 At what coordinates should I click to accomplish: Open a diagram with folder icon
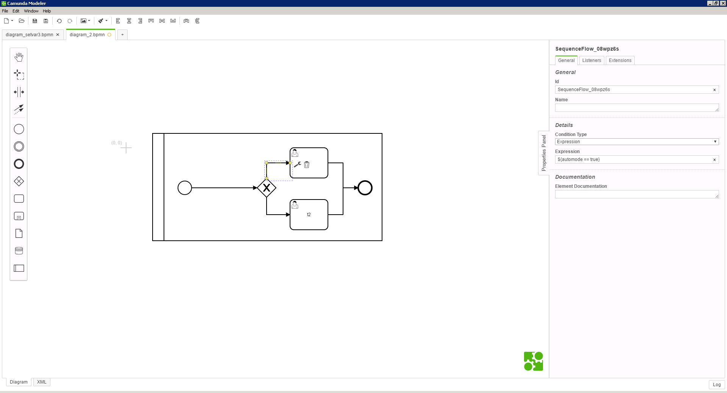(22, 21)
